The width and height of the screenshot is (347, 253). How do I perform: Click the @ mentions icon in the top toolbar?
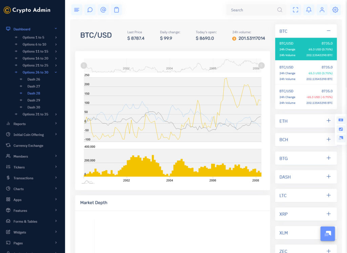(x=103, y=10)
